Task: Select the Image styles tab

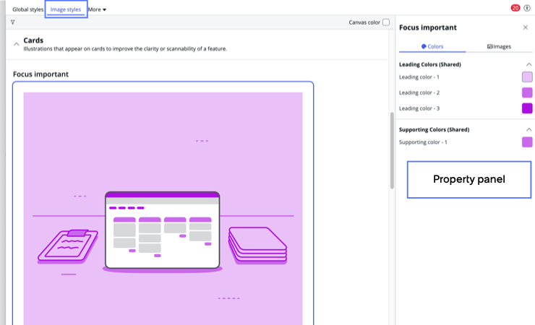Action: point(66,9)
